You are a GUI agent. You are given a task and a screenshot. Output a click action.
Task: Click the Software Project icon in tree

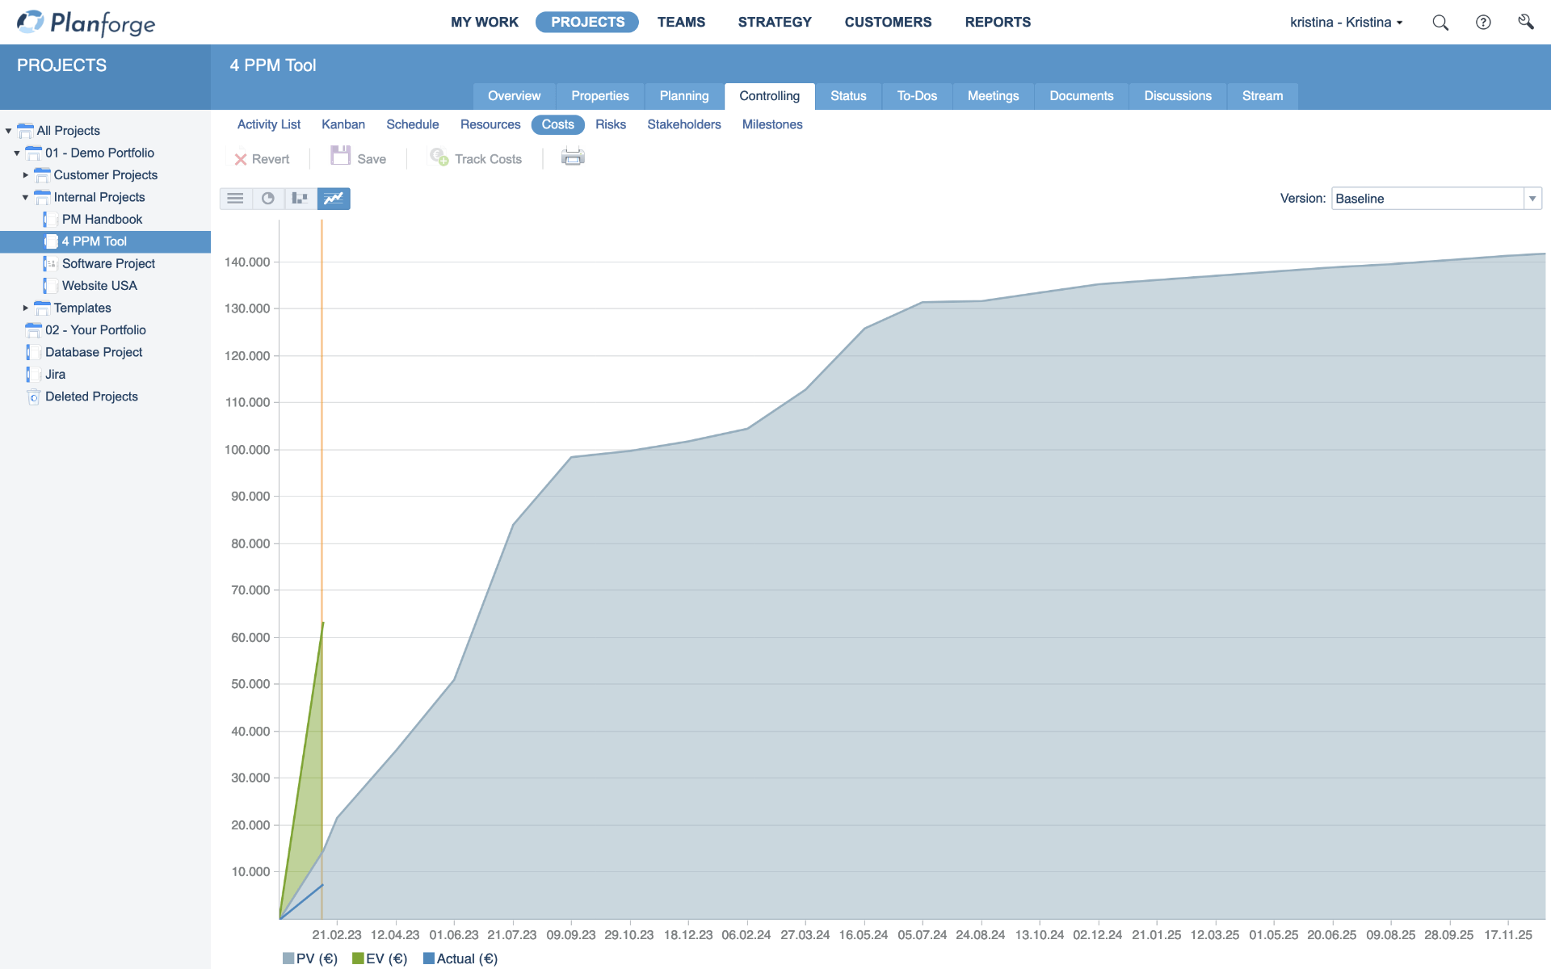point(50,264)
